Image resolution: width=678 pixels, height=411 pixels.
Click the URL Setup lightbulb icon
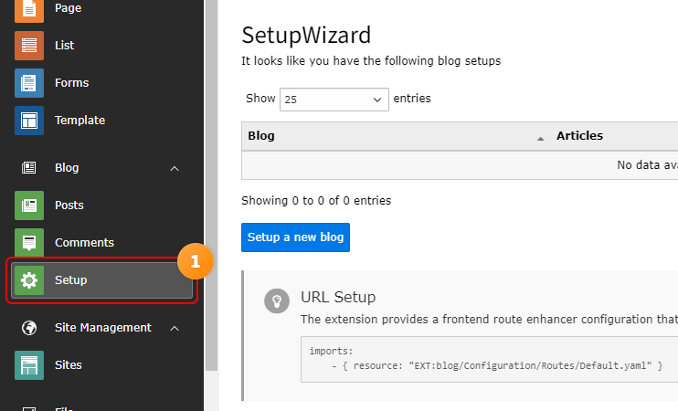(x=277, y=301)
